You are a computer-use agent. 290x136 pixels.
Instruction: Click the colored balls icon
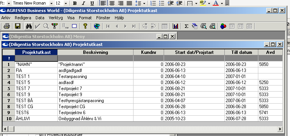pyautogui.click(x=223, y=26)
